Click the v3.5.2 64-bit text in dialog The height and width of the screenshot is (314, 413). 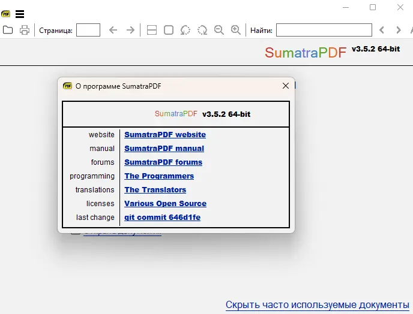click(226, 114)
